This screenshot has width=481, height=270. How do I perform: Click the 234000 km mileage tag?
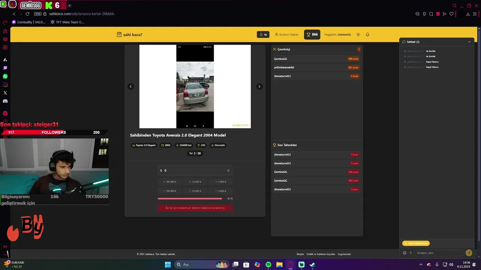point(184,145)
